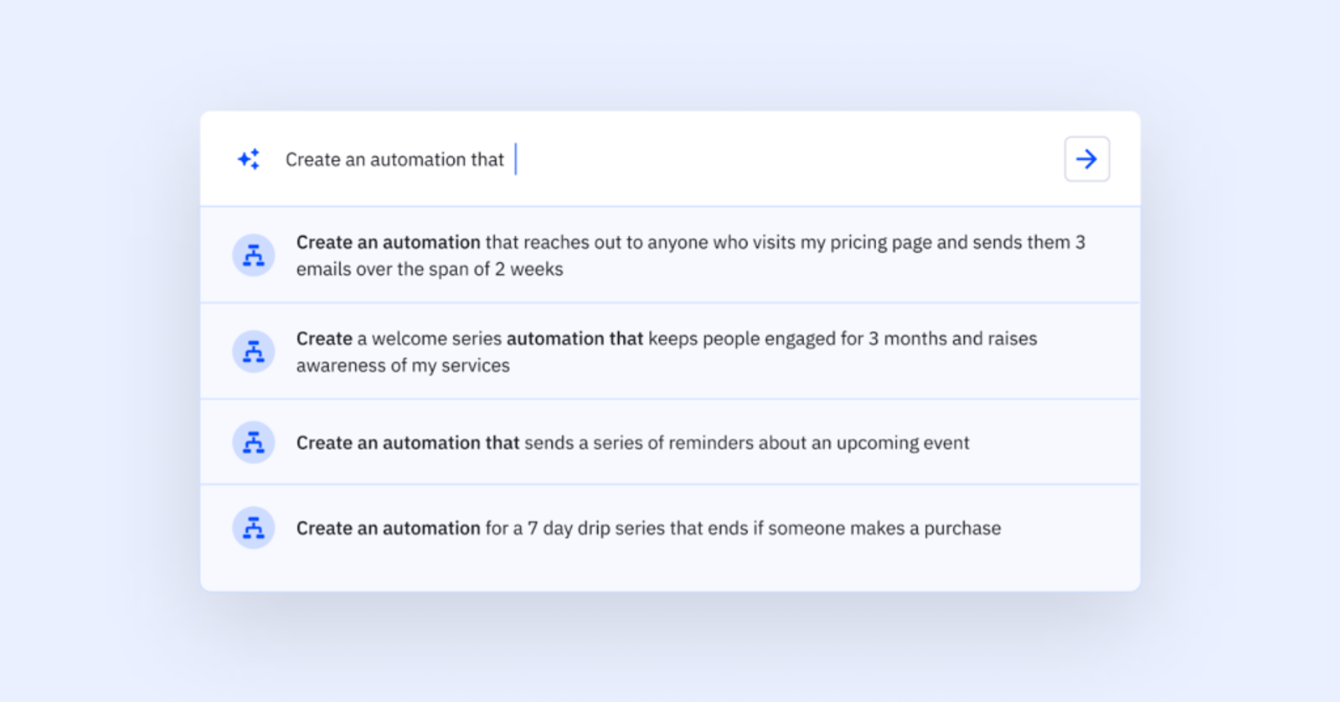Click the workflow icon beside event reminders suggestion
The height and width of the screenshot is (702, 1340).
click(x=253, y=442)
